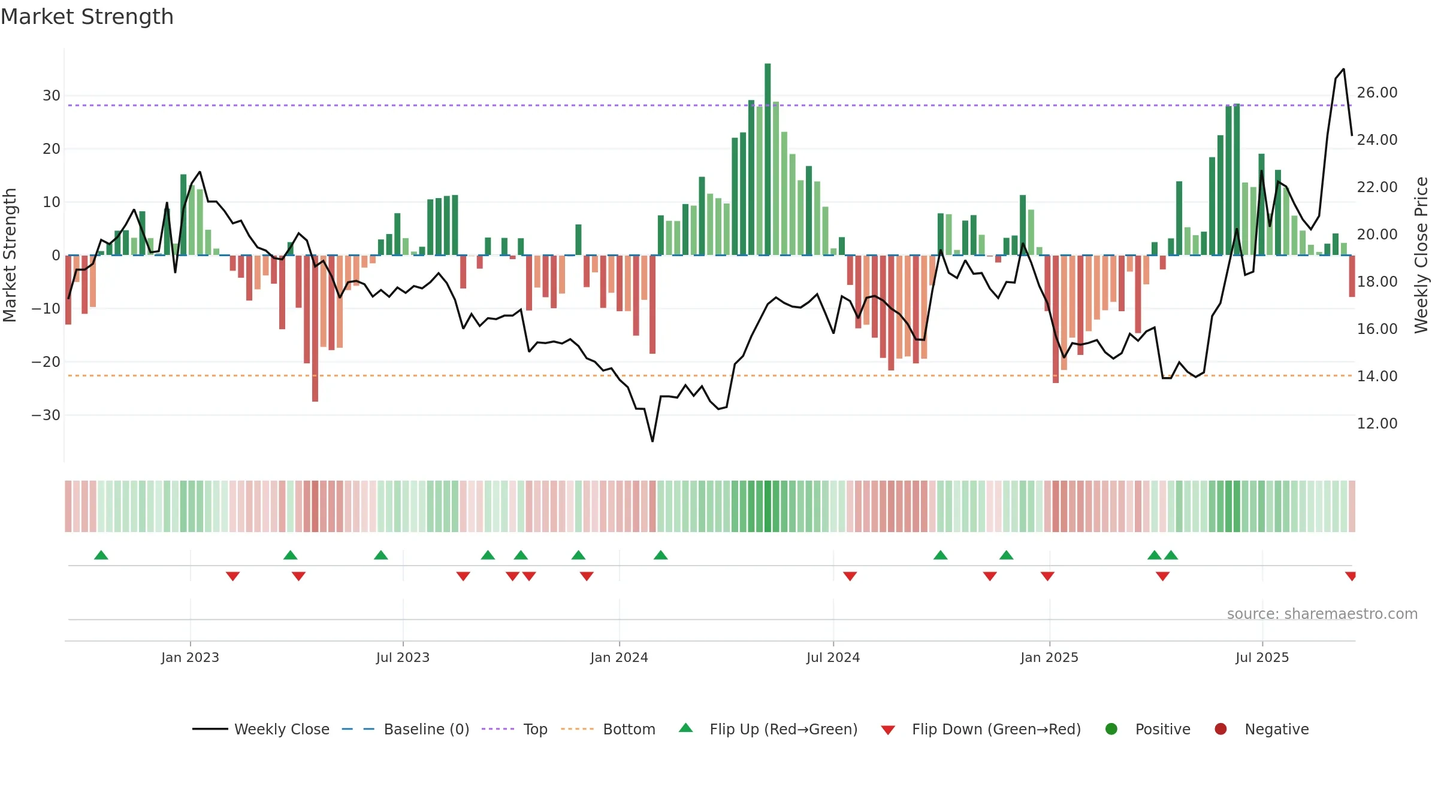The width and height of the screenshot is (1438, 808).
Task: Click the flip-down marker just after Jul 2024
Action: (x=850, y=576)
